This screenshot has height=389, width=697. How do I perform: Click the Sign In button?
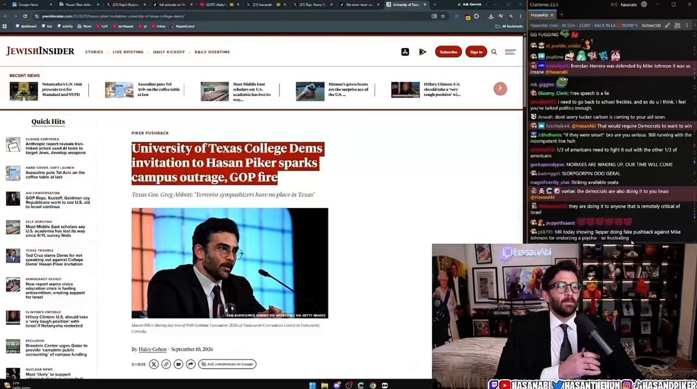tap(476, 52)
